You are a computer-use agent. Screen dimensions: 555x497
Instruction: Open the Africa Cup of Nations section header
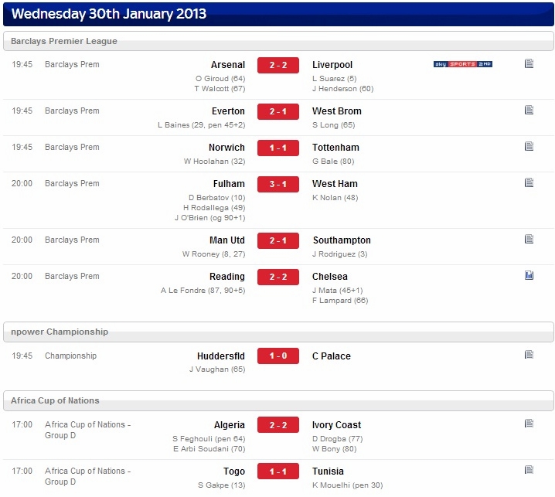click(278, 400)
